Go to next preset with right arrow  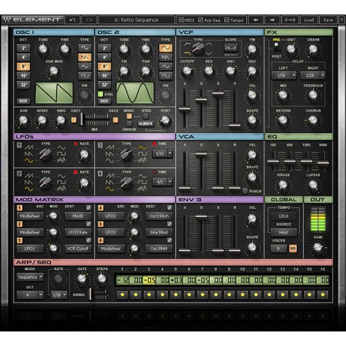pos(272,20)
